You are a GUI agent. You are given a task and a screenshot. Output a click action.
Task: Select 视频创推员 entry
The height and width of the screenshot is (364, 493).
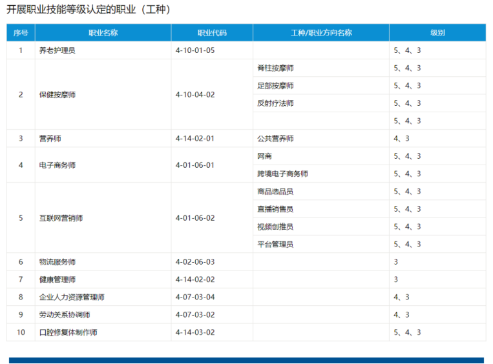click(275, 227)
